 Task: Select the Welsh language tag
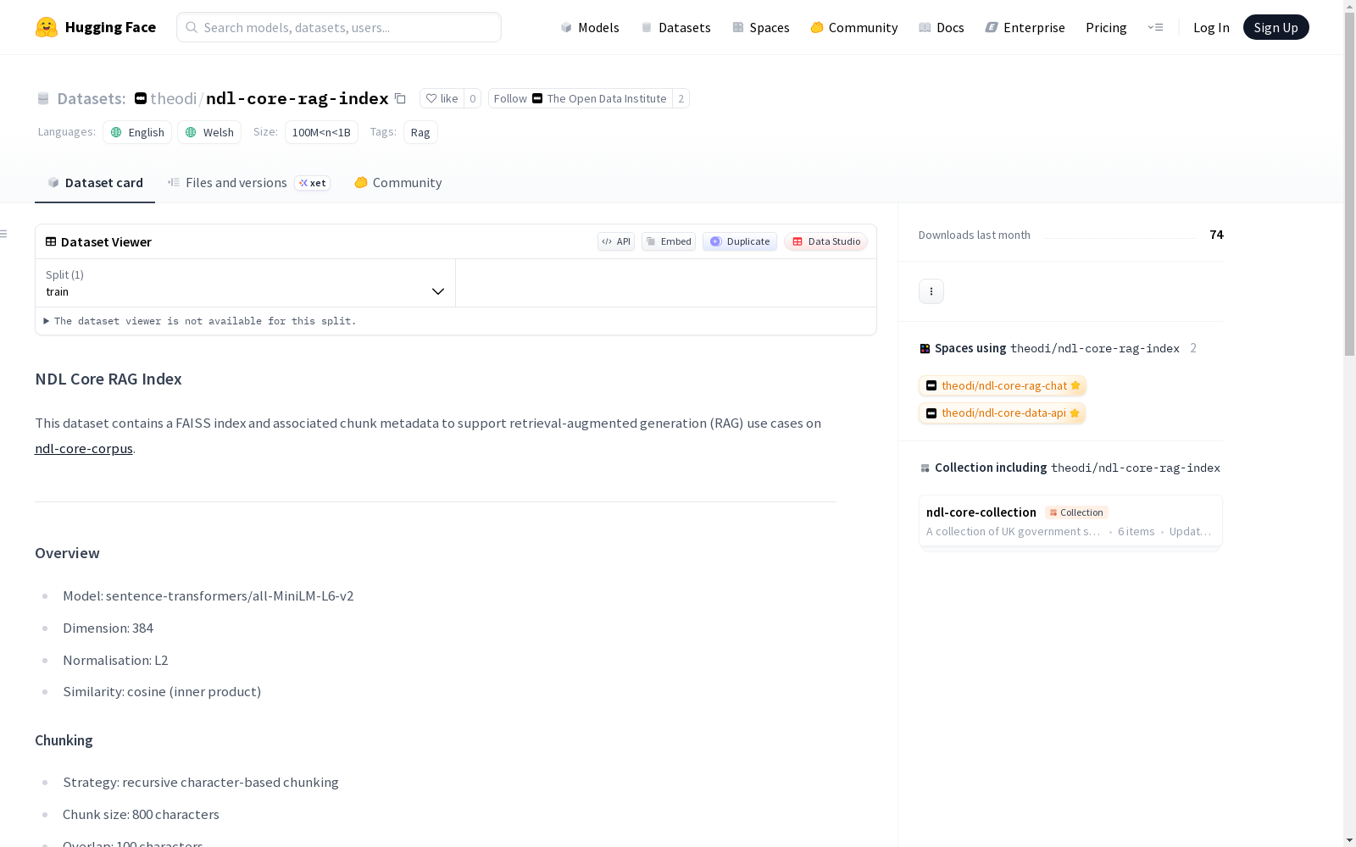209,132
